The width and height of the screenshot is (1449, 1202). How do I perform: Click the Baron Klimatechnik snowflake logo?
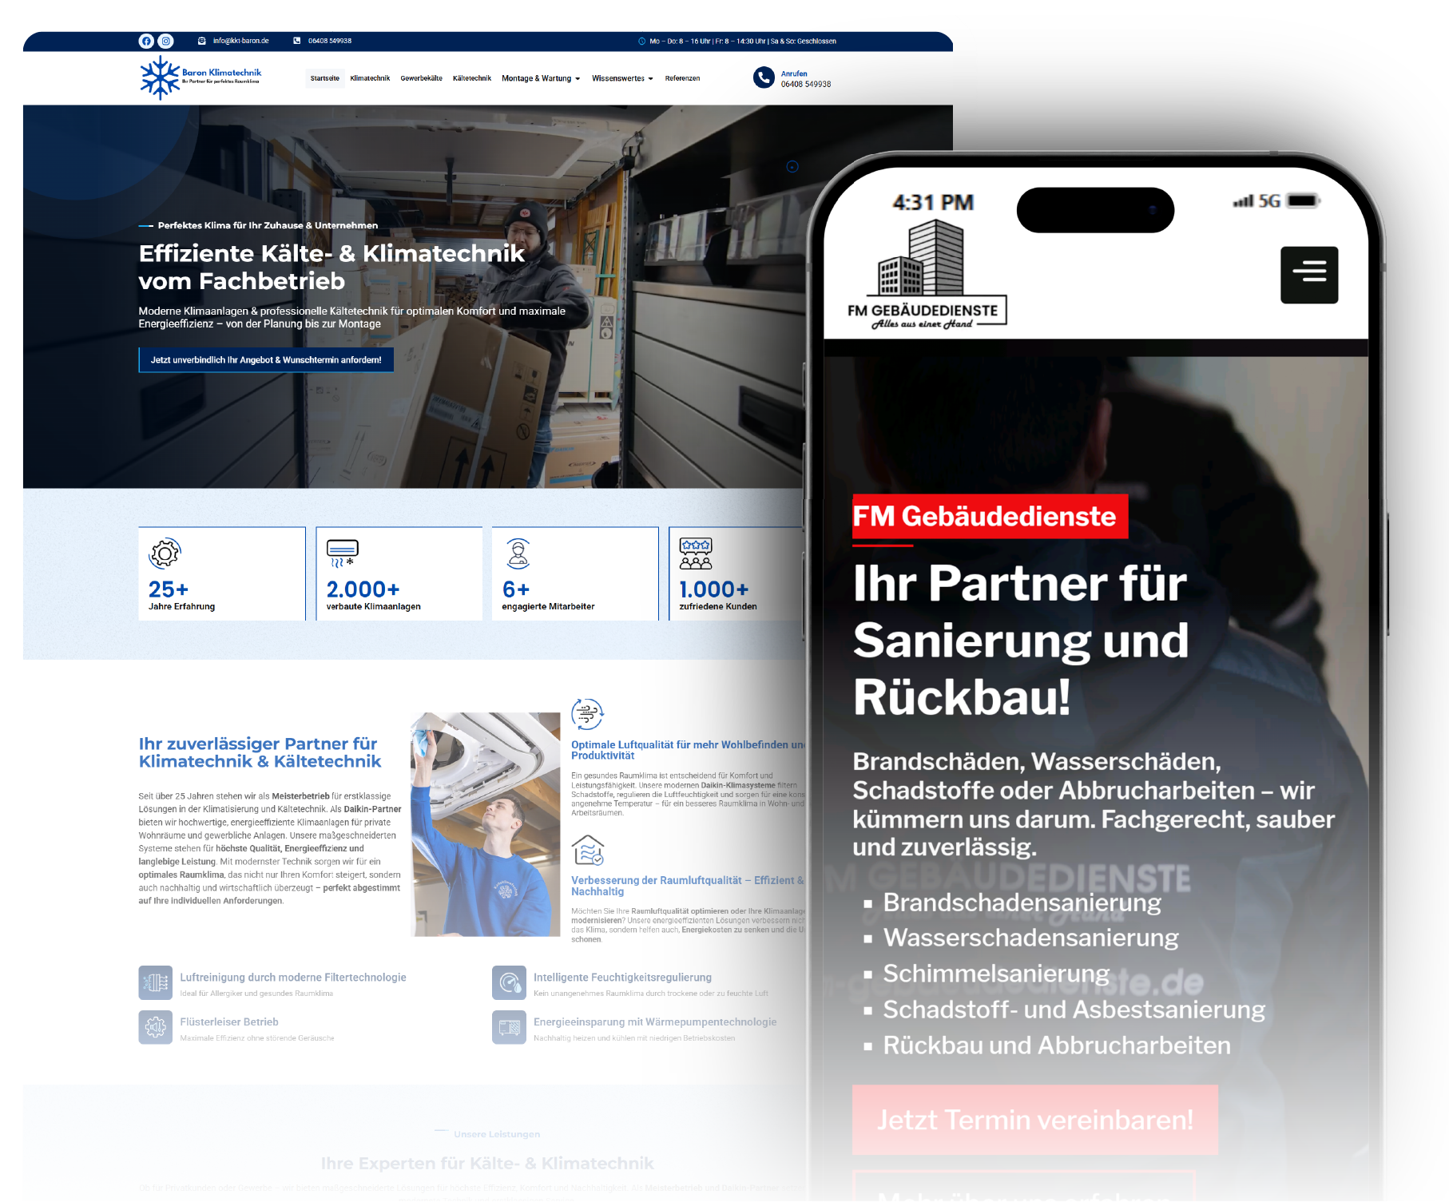(200, 77)
